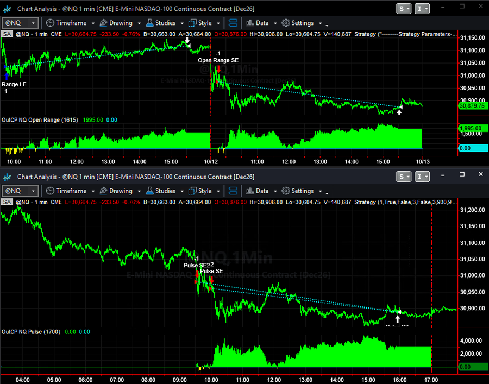Select the Open Range SE trade label

(218, 60)
